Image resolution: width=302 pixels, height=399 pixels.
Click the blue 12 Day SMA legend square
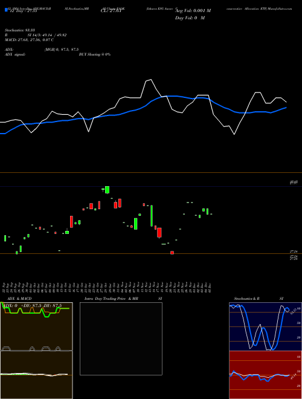pos(6,10)
